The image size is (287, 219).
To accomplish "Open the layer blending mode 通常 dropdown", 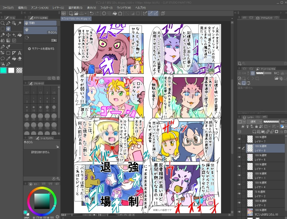I will [254, 122].
